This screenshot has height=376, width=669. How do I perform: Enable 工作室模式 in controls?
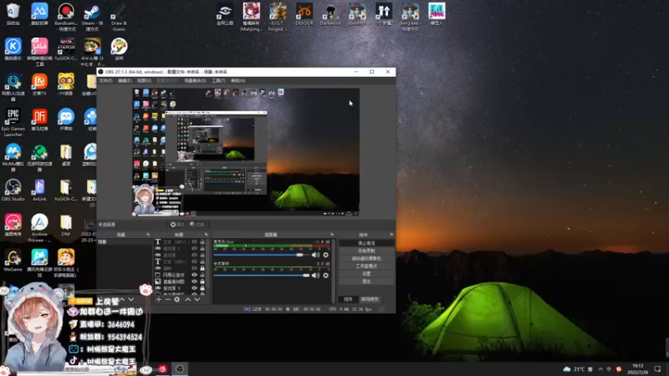tap(366, 266)
